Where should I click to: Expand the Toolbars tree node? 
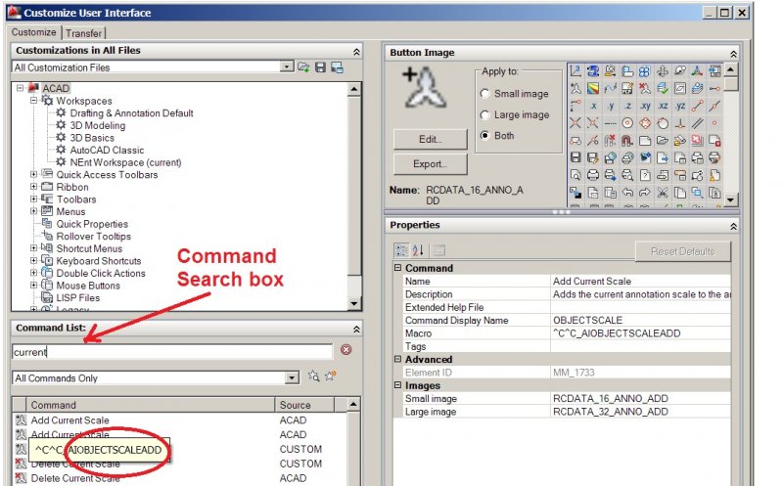[x=33, y=199]
